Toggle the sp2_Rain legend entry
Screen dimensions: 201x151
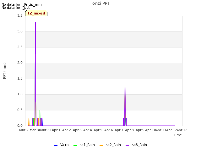pyautogui.click(x=110, y=145)
